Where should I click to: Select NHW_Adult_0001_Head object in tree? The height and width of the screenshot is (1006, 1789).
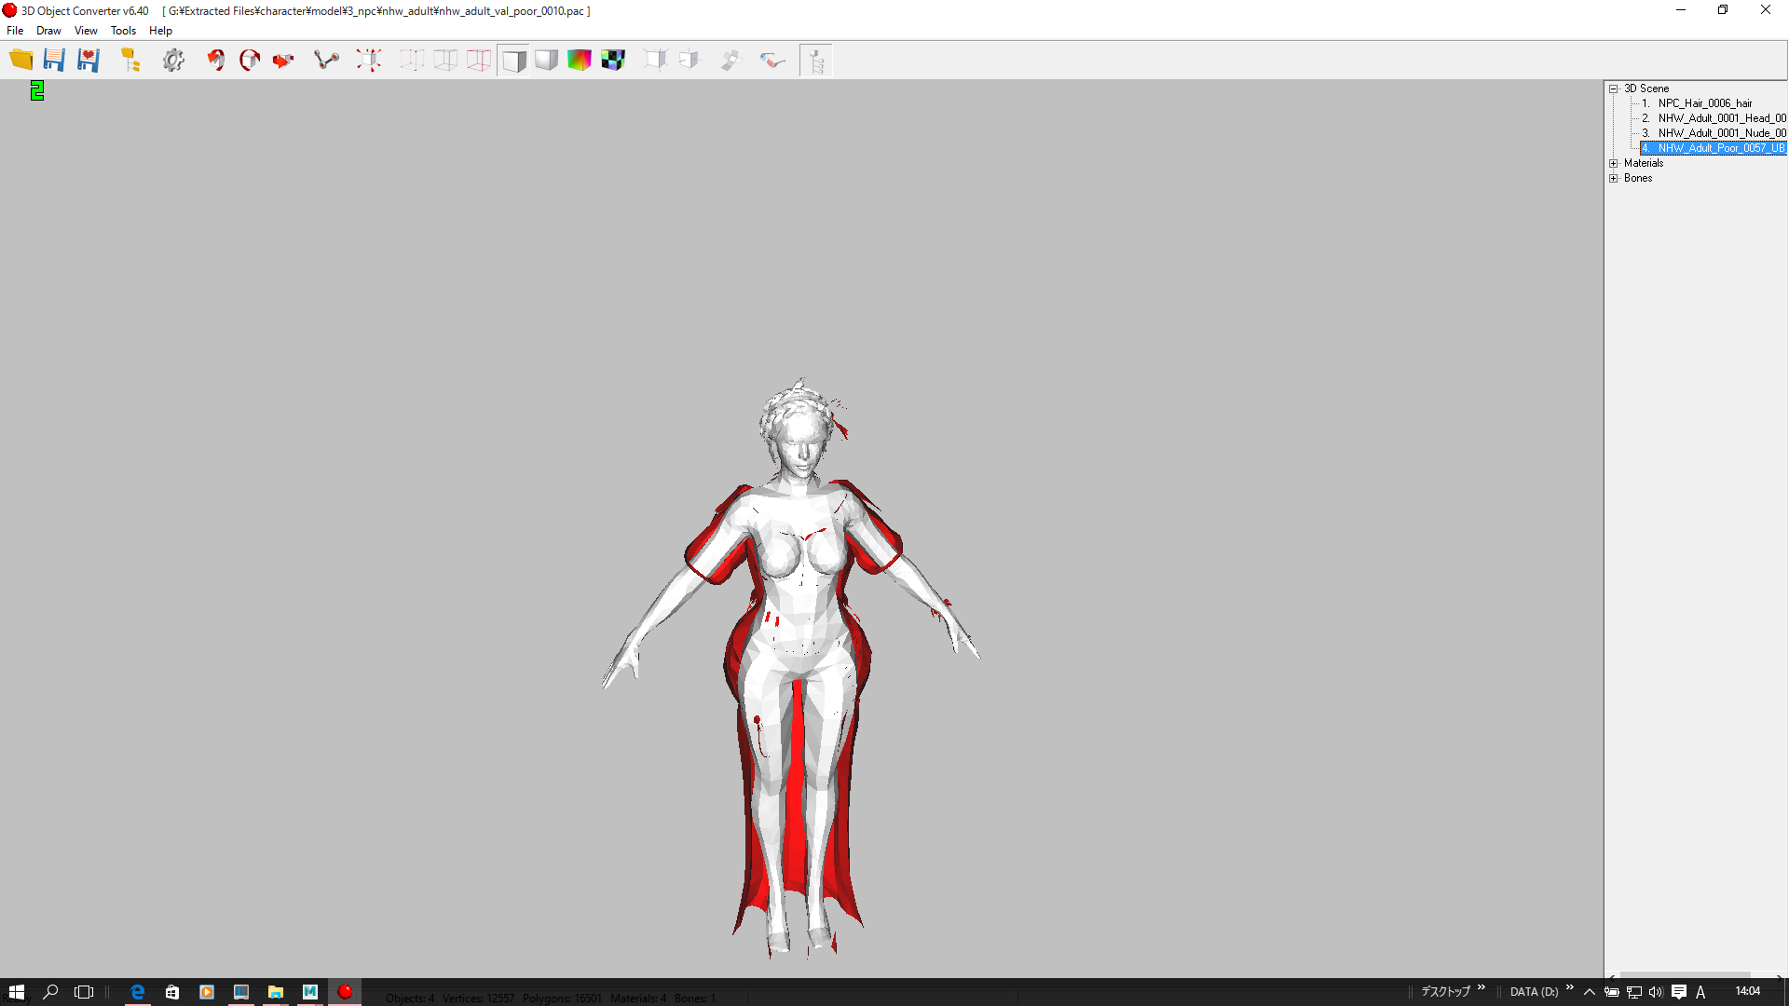[x=1722, y=118]
